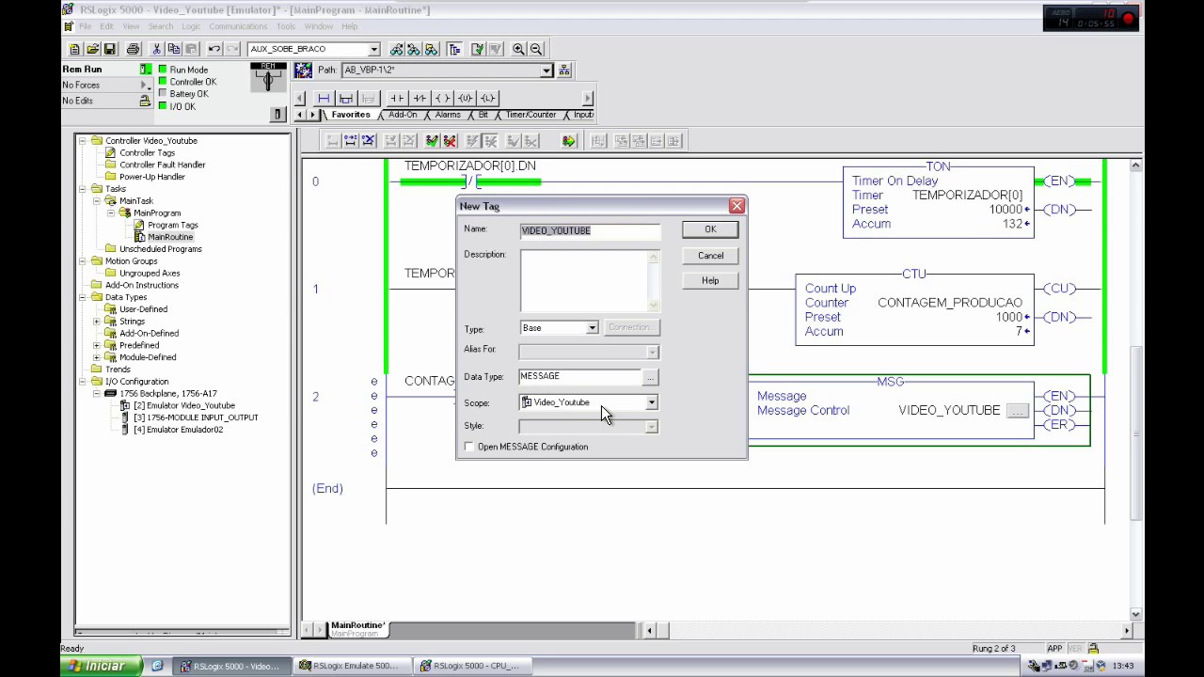Screen dimensions: 1204x677
Task: Click the Name field containing VIDEO_YOUTUBE
Action: [590, 230]
